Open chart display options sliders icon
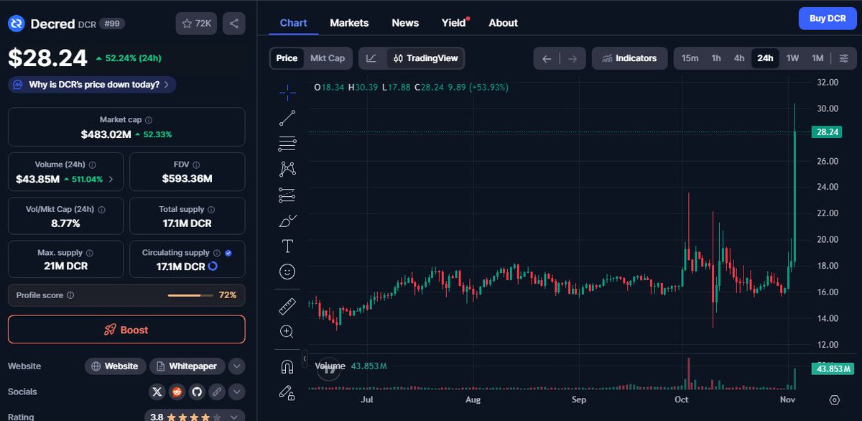 pyautogui.click(x=843, y=58)
